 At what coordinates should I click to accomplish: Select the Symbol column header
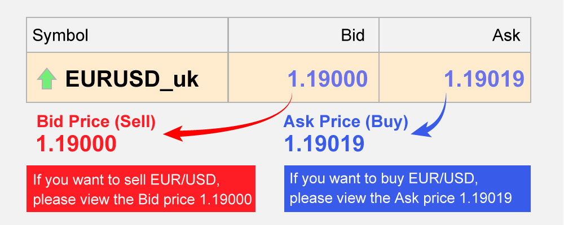pyautogui.click(x=60, y=35)
